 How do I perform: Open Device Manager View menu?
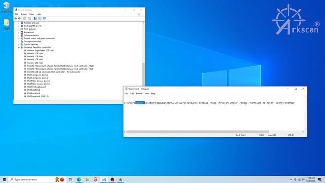click(31, 14)
